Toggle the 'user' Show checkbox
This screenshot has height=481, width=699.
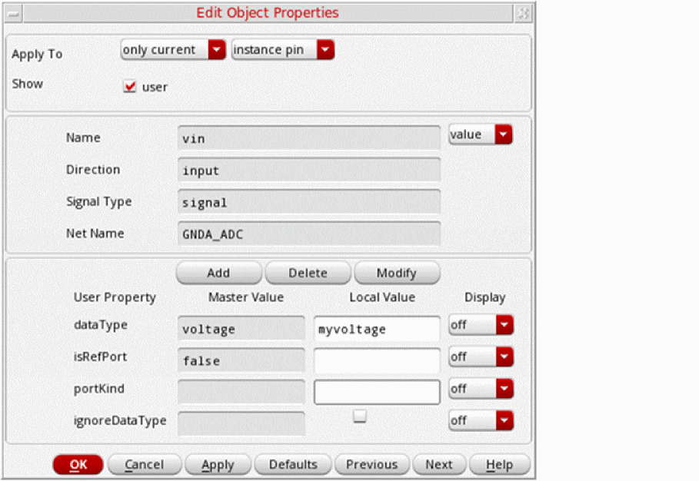point(130,86)
